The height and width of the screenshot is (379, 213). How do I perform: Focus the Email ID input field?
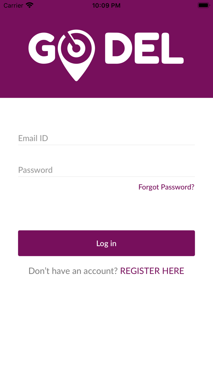pos(106,138)
